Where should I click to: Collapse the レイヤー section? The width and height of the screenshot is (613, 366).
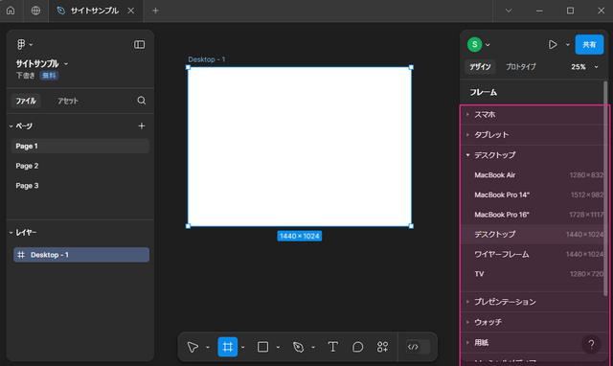(11, 233)
